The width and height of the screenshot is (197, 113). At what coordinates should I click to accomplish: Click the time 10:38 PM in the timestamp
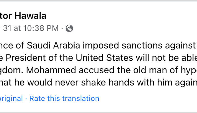[x=41, y=28]
